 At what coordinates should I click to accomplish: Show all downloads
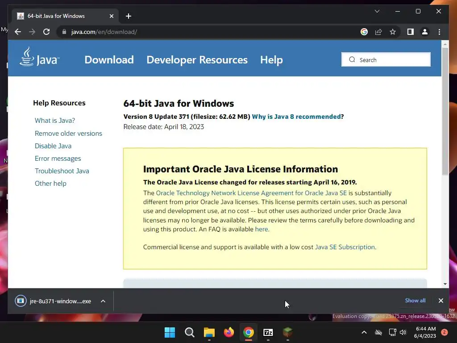coord(415,301)
